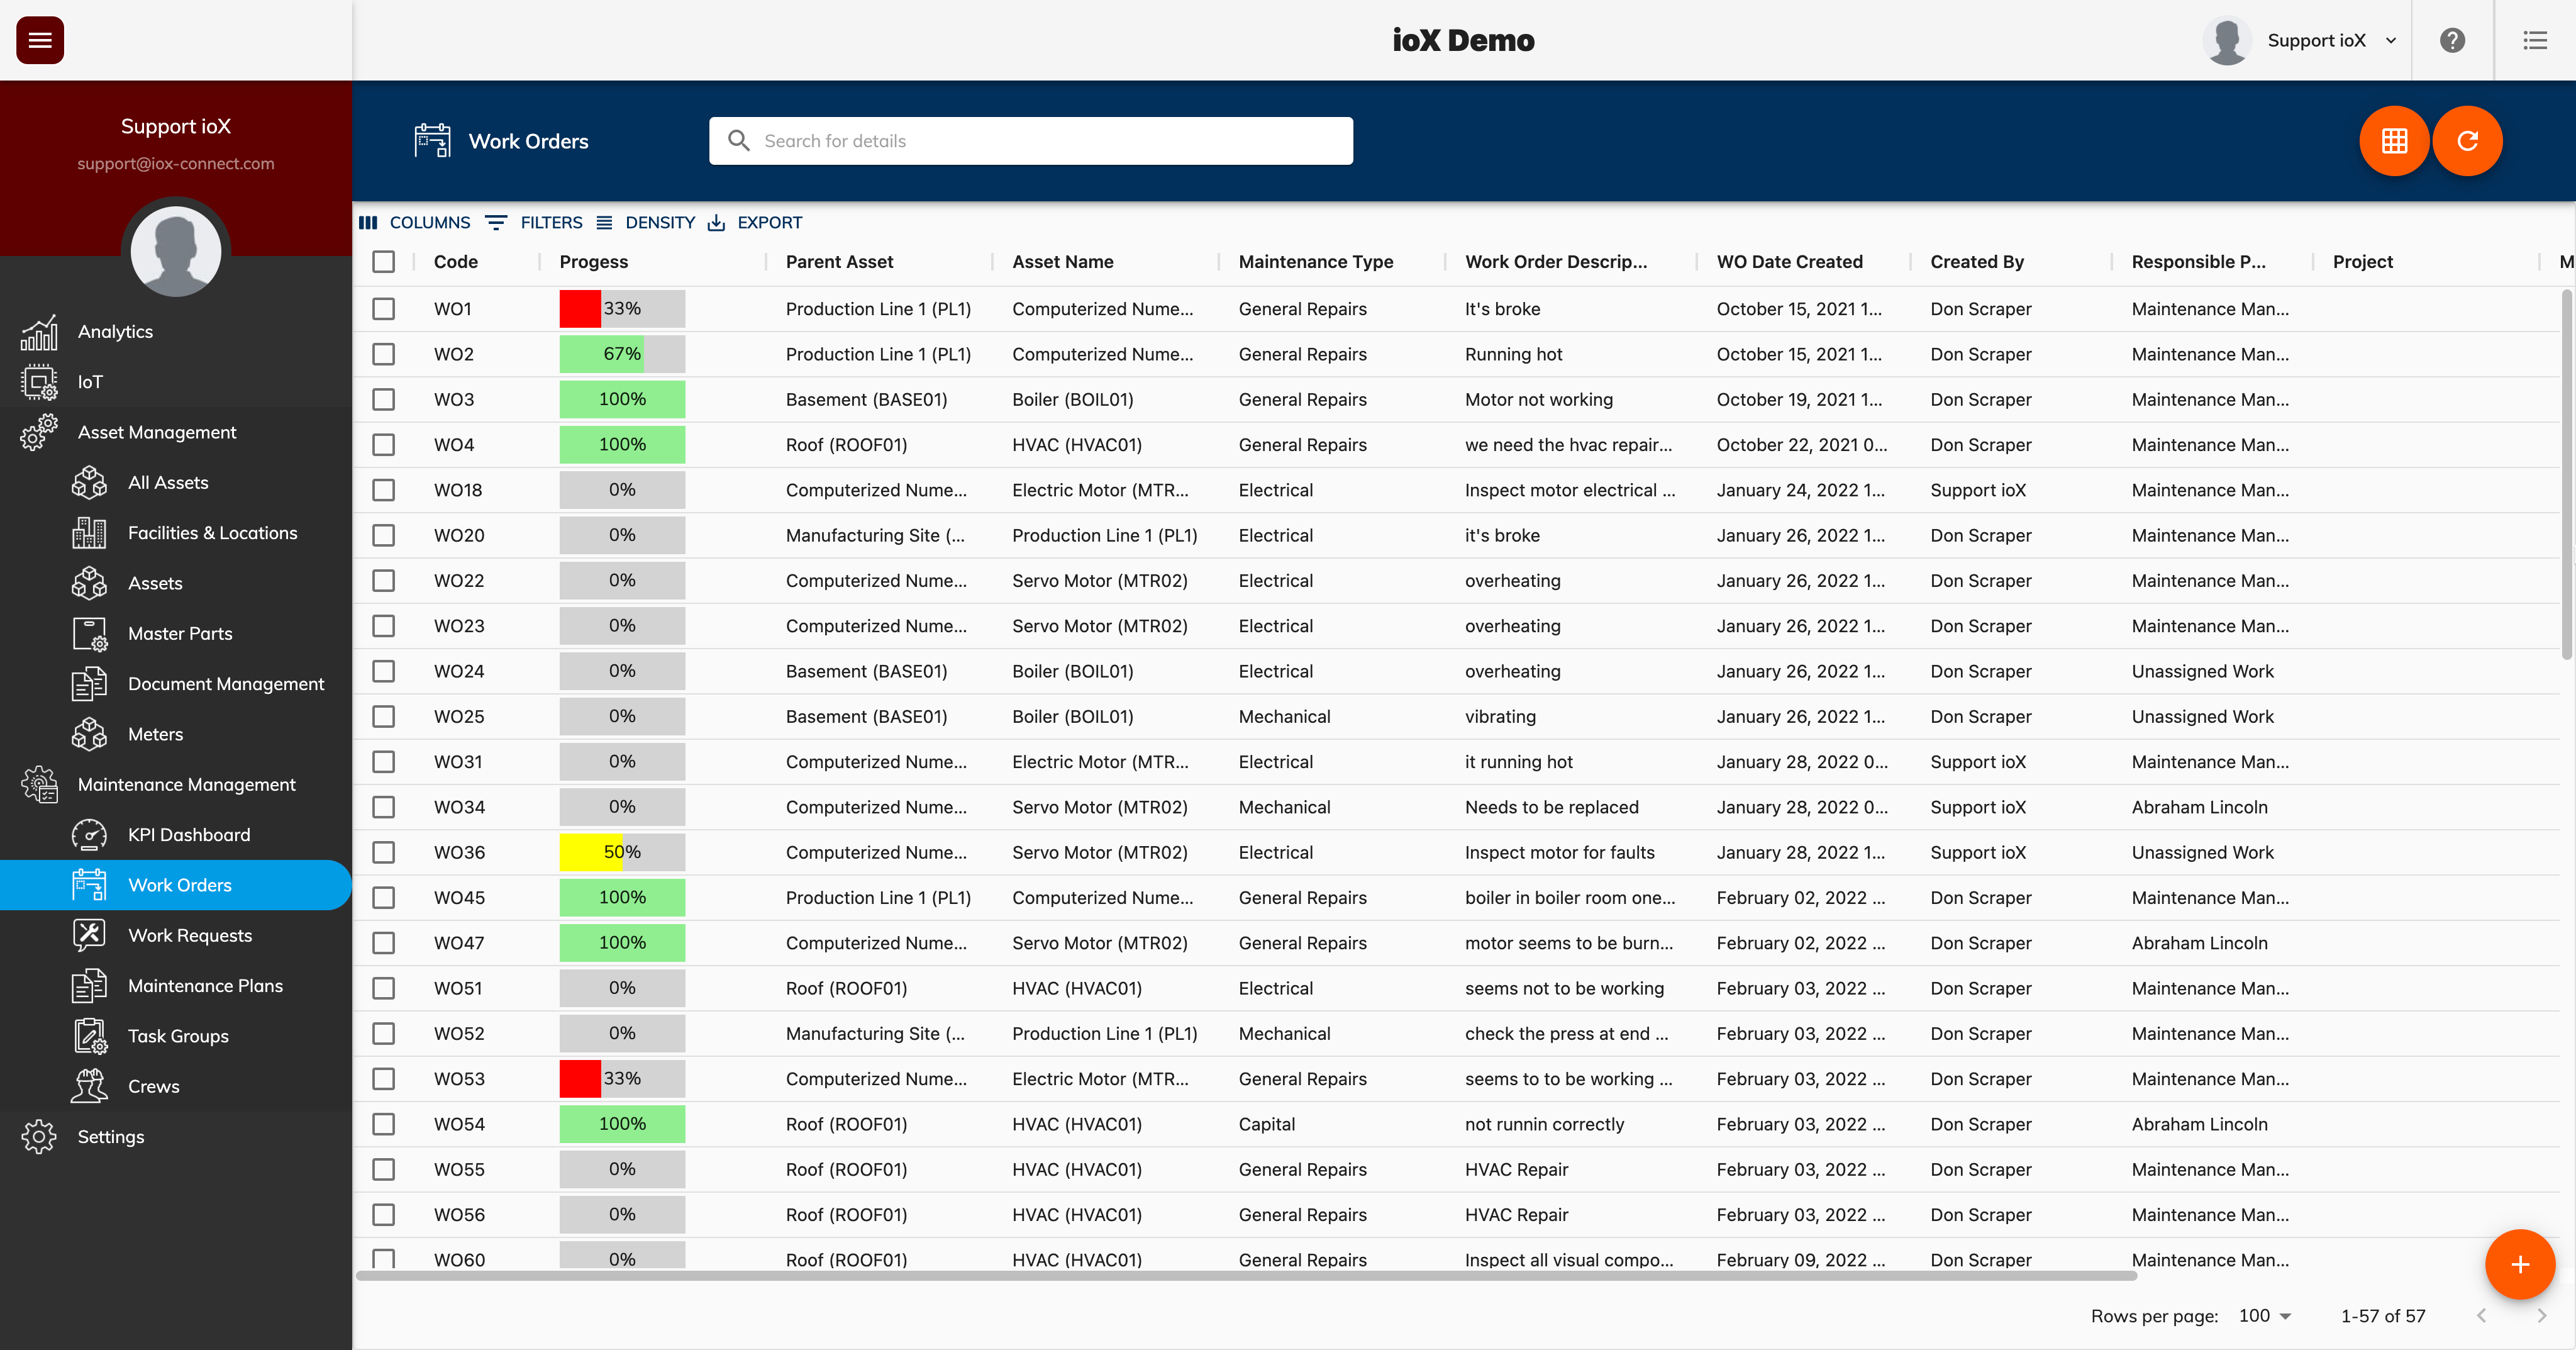Open the FILTERS panel

click(534, 222)
